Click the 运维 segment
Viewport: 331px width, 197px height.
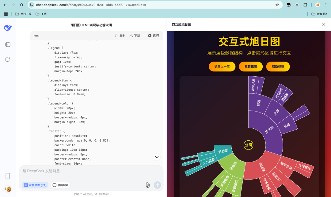287,126
